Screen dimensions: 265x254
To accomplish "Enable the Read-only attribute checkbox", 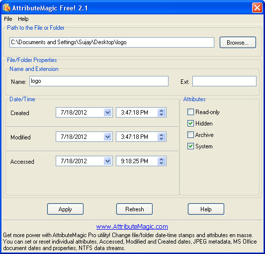I will point(190,112).
